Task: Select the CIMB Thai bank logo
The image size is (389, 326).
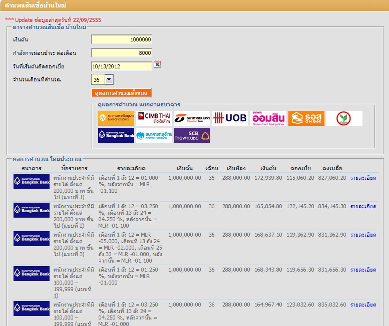Action: coord(154,118)
